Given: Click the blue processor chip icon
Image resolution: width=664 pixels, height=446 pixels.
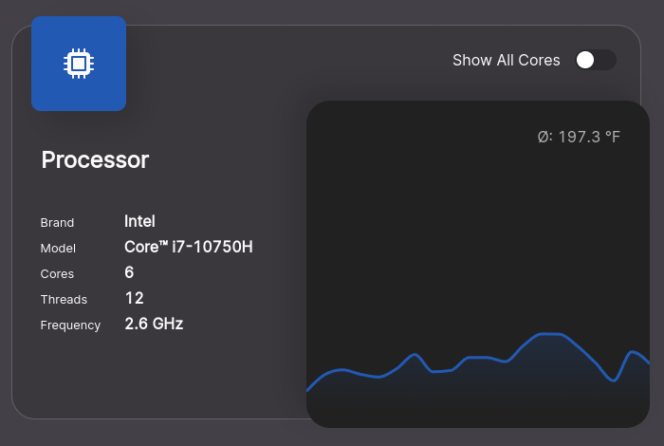Looking at the screenshot, I should pyautogui.click(x=79, y=64).
